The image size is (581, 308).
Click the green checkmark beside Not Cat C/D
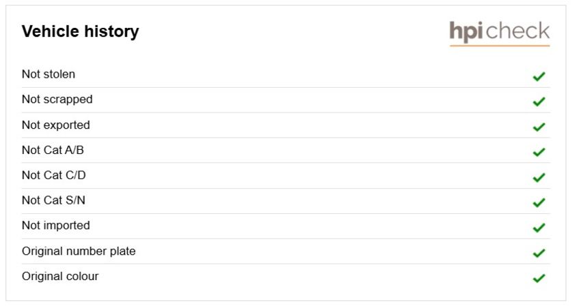click(x=539, y=177)
